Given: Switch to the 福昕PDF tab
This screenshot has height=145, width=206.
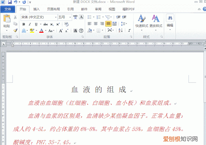Looking at the screenshot, I should pos(128,9).
